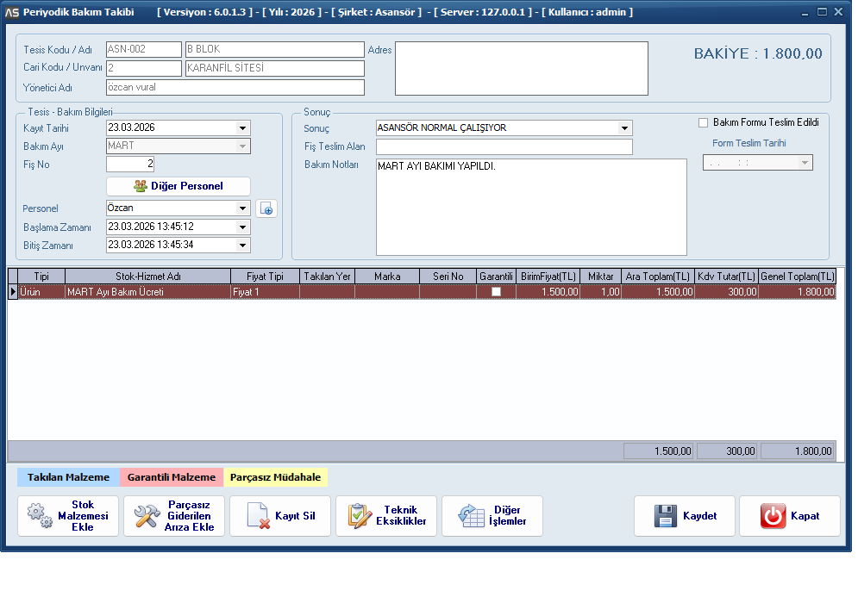The width and height of the screenshot is (858, 597).
Task: Click the Stok Malzemesi Ekle gear icon
Action: pyautogui.click(x=40, y=515)
